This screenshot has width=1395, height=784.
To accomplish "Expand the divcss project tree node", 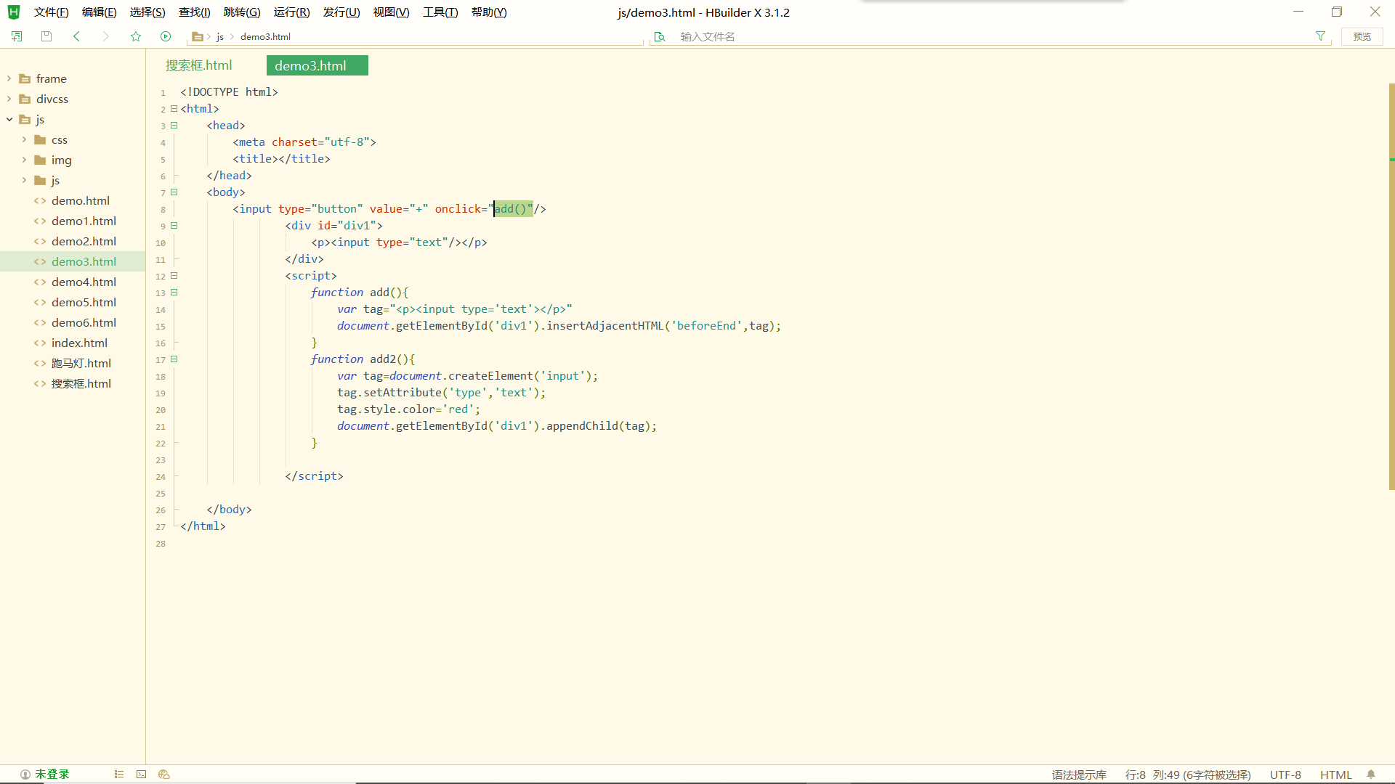I will 9,99.
